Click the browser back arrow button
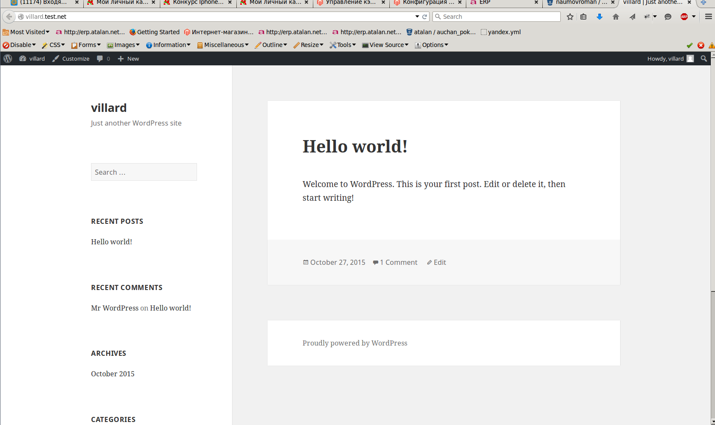This screenshot has height=425, width=715. (9, 17)
